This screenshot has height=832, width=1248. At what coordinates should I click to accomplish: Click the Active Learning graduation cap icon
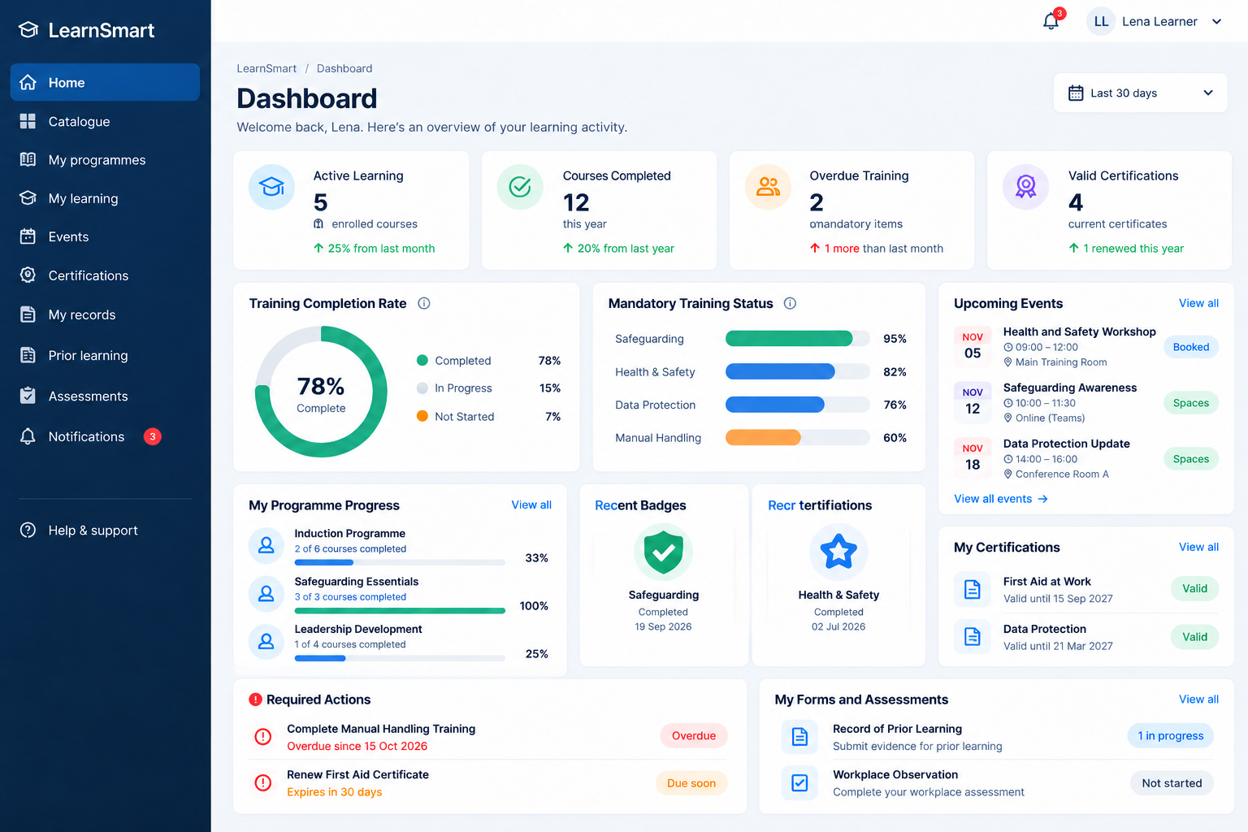(x=272, y=187)
